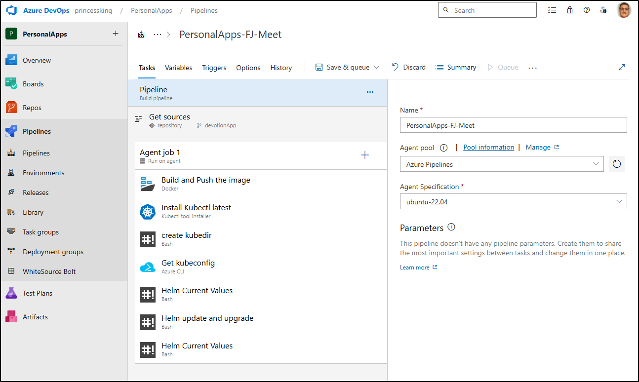The width and height of the screenshot is (639, 382).
Task: Click the PersonalApps breadcrumb link
Action: [x=151, y=10]
